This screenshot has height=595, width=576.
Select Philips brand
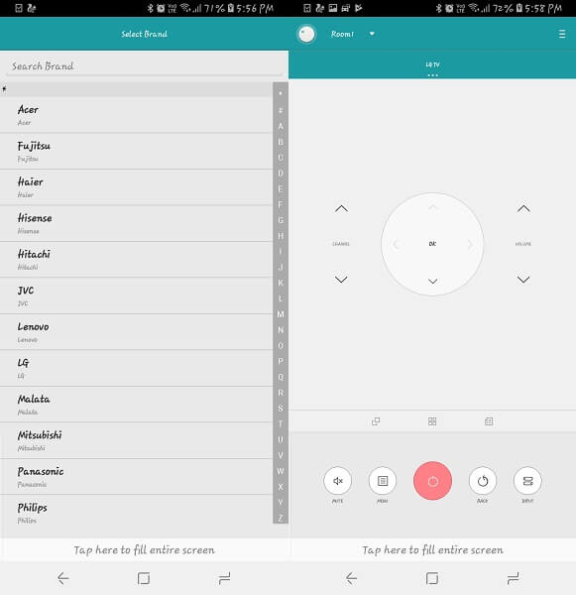coord(136,513)
